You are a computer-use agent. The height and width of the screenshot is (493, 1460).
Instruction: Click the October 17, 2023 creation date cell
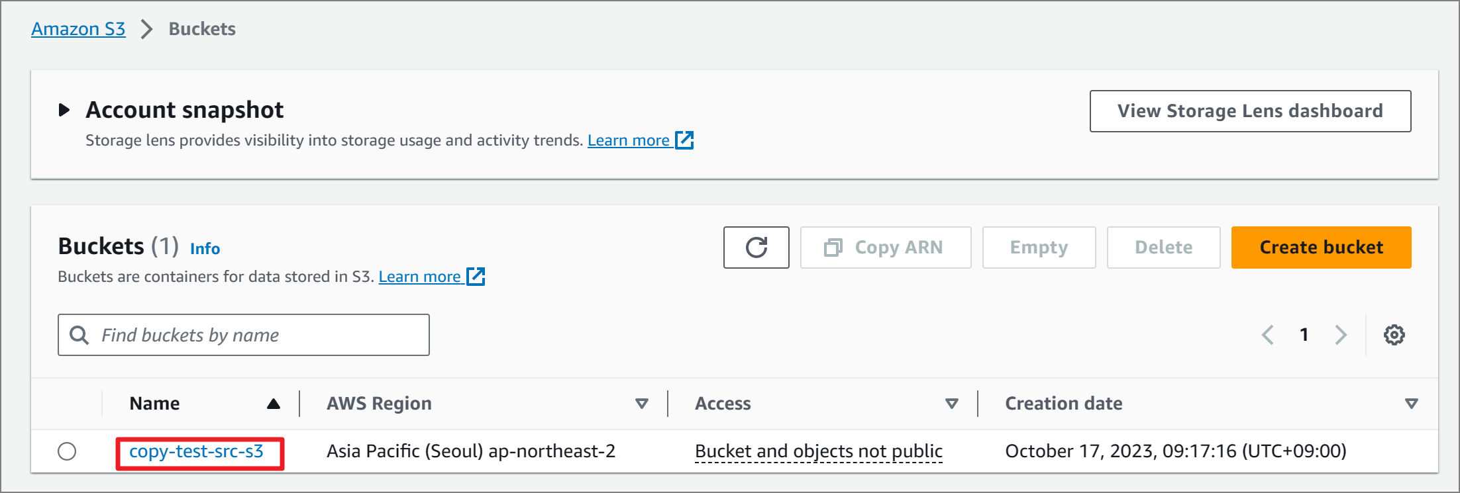[1176, 451]
